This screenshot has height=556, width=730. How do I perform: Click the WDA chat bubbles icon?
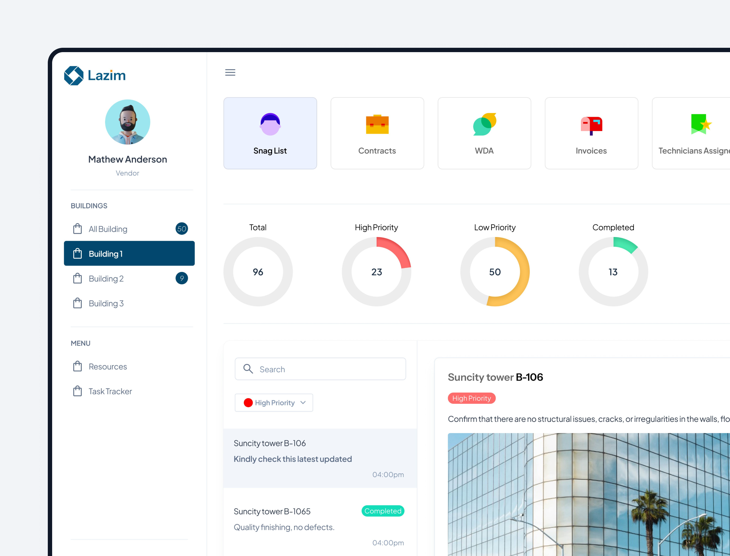tap(485, 124)
